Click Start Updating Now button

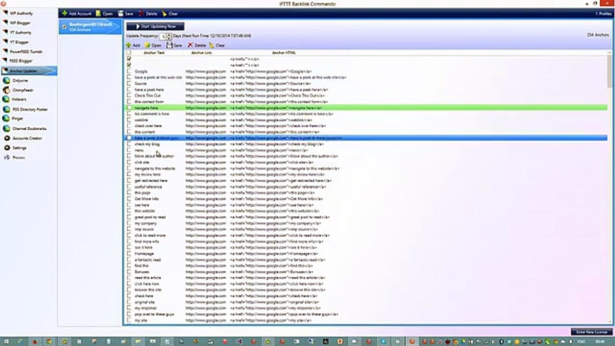pos(155,26)
